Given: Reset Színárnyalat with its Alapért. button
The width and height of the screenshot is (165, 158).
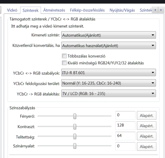Looking at the screenshot, I should tap(146, 146).
